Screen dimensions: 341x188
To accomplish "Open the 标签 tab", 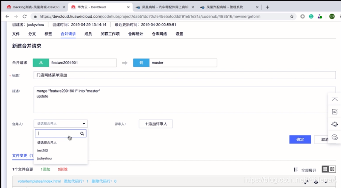I will click(x=48, y=34).
